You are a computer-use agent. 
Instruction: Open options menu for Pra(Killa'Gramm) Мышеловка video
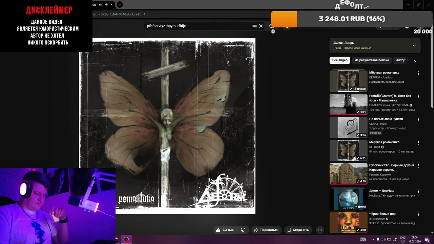418,96
